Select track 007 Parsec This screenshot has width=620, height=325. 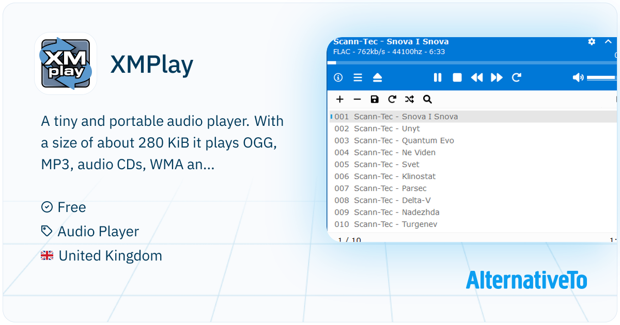tap(473, 188)
